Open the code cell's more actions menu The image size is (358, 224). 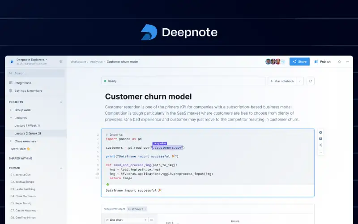[x=320, y=152]
